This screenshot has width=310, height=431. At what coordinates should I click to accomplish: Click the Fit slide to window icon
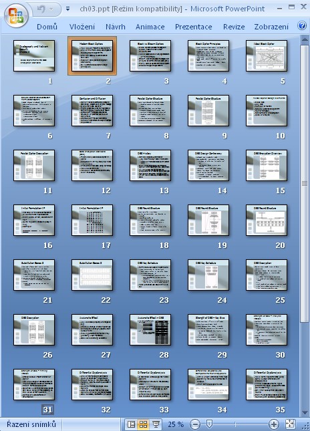(x=291, y=424)
